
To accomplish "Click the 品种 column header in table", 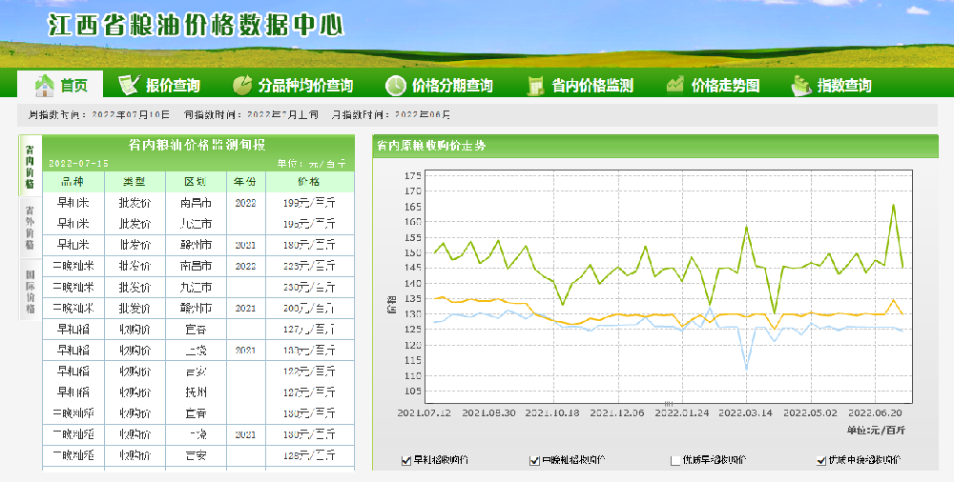I will pyautogui.click(x=71, y=182).
